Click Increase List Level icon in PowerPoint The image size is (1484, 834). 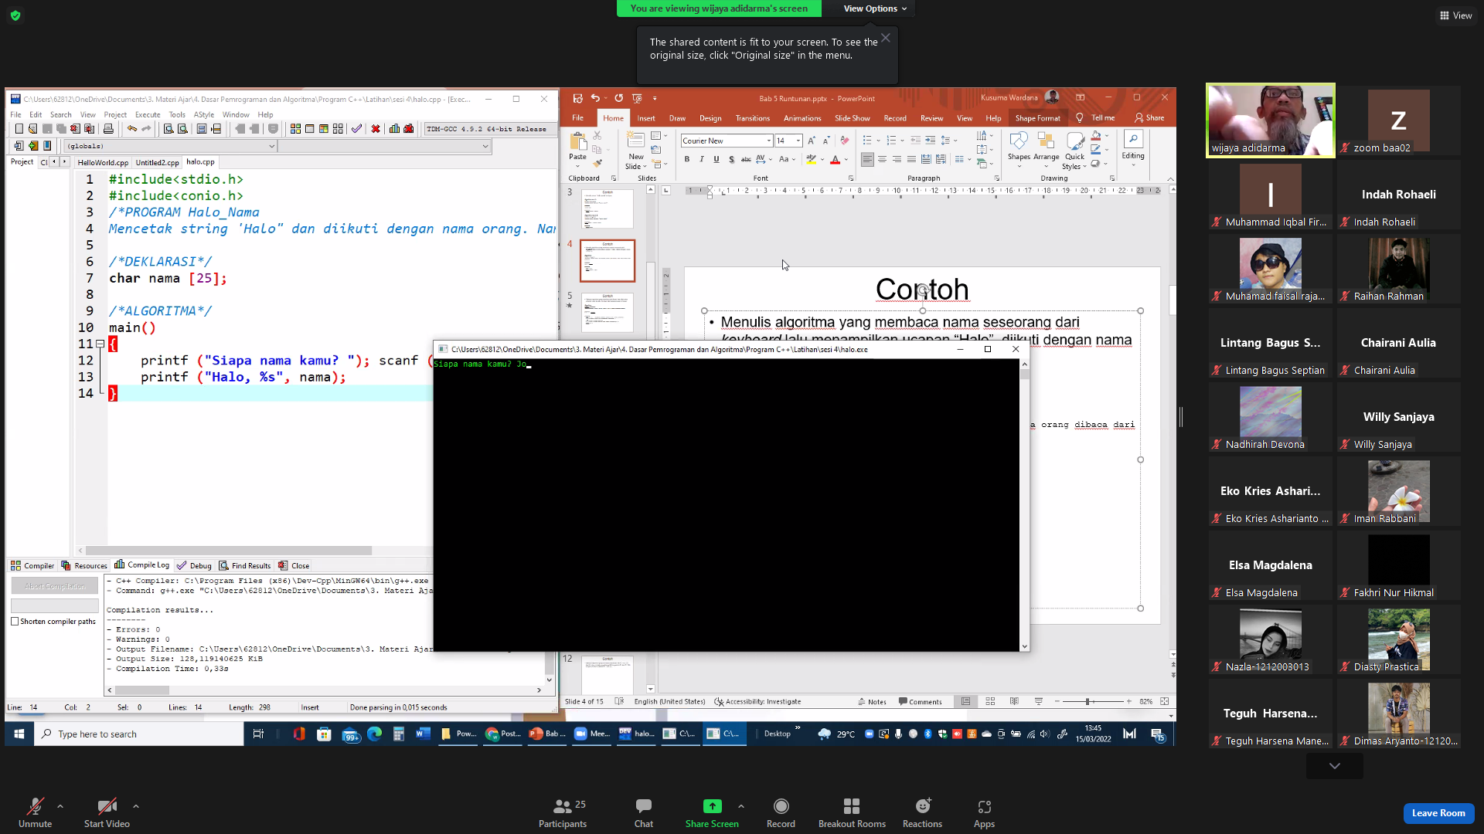(930, 141)
